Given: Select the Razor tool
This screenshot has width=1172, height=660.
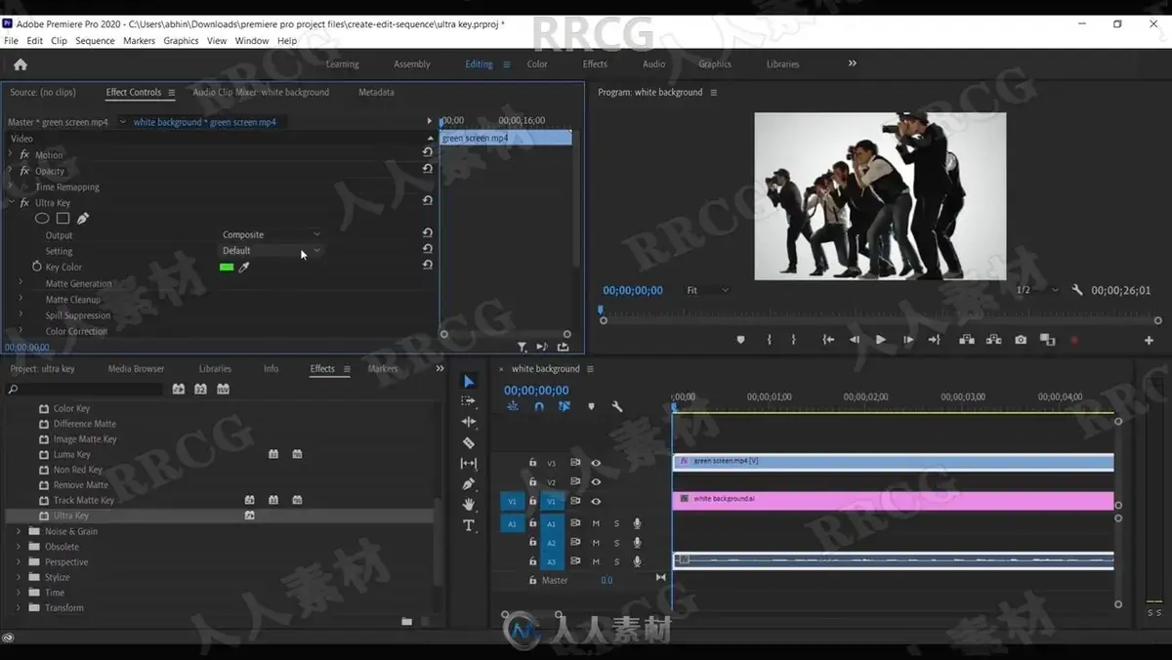Looking at the screenshot, I should (469, 442).
